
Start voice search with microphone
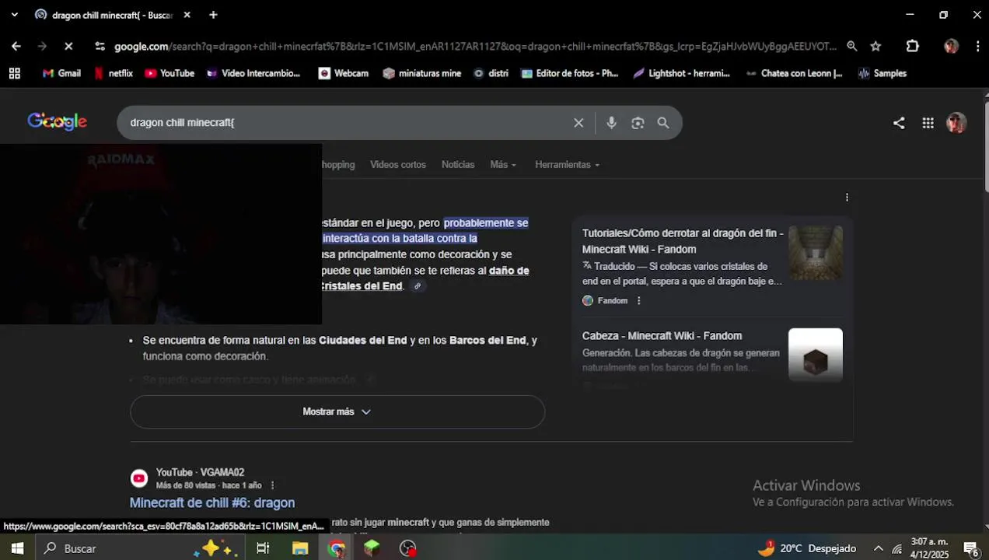point(611,123)
